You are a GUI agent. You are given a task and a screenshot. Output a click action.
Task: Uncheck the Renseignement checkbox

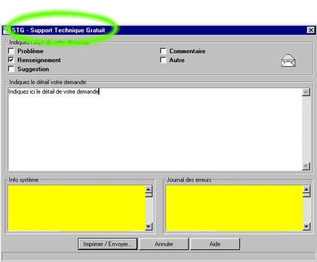tap(12, 60)
